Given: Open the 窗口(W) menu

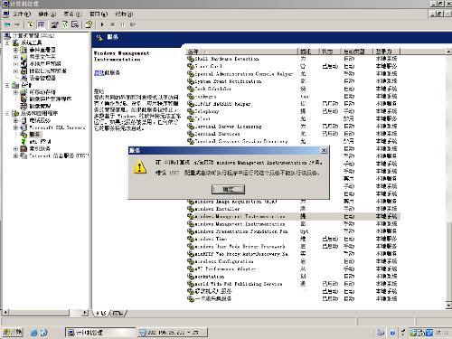Looking at the screenshot, I should click(99, 14).
